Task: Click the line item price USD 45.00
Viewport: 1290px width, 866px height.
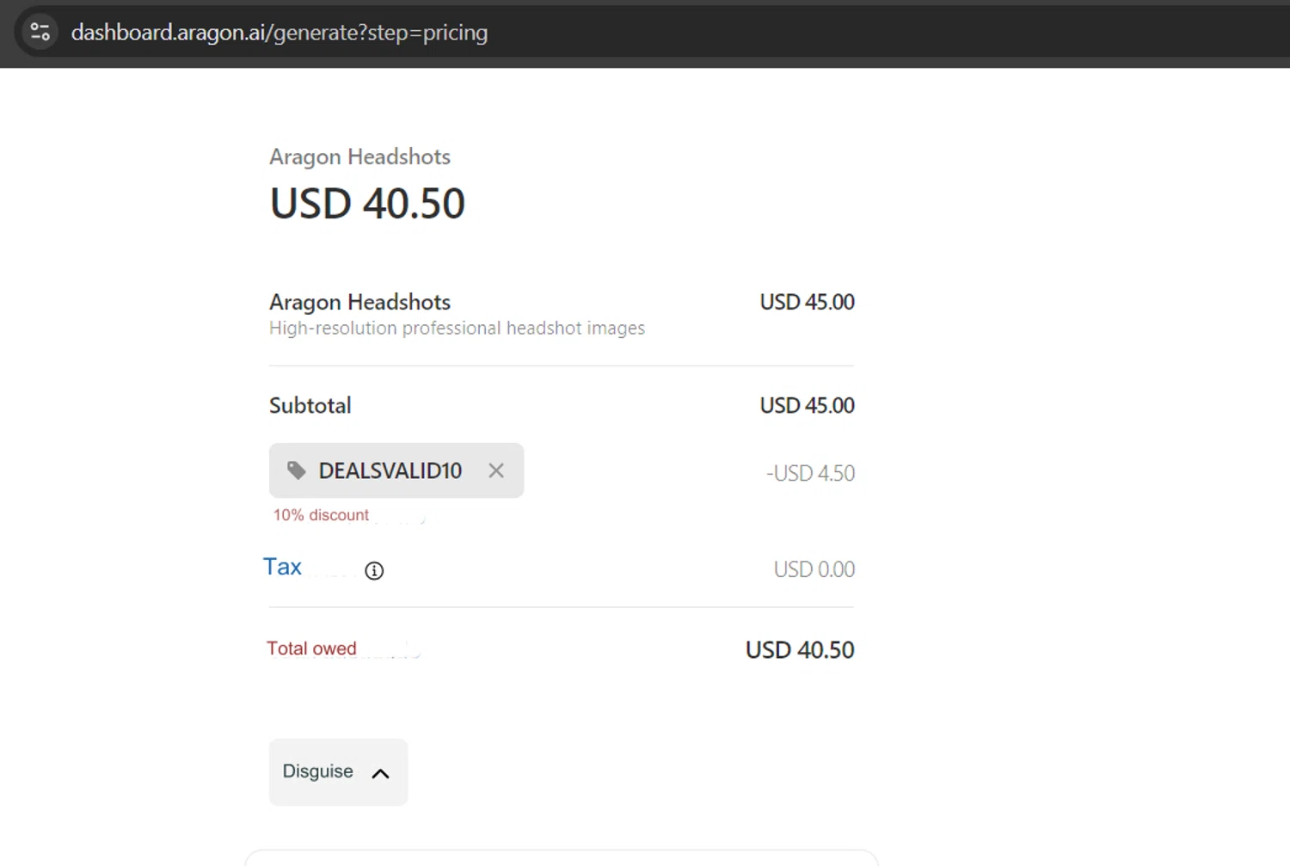Action: [x=807, y=302]
